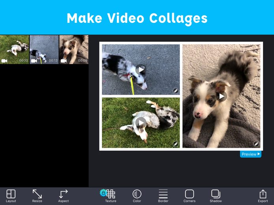Play the puppies on grass video
This screenshot has height=205, width=274.
coord(141,123)
